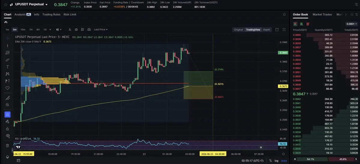Open the chart layout grid icon

pos(83,30)
